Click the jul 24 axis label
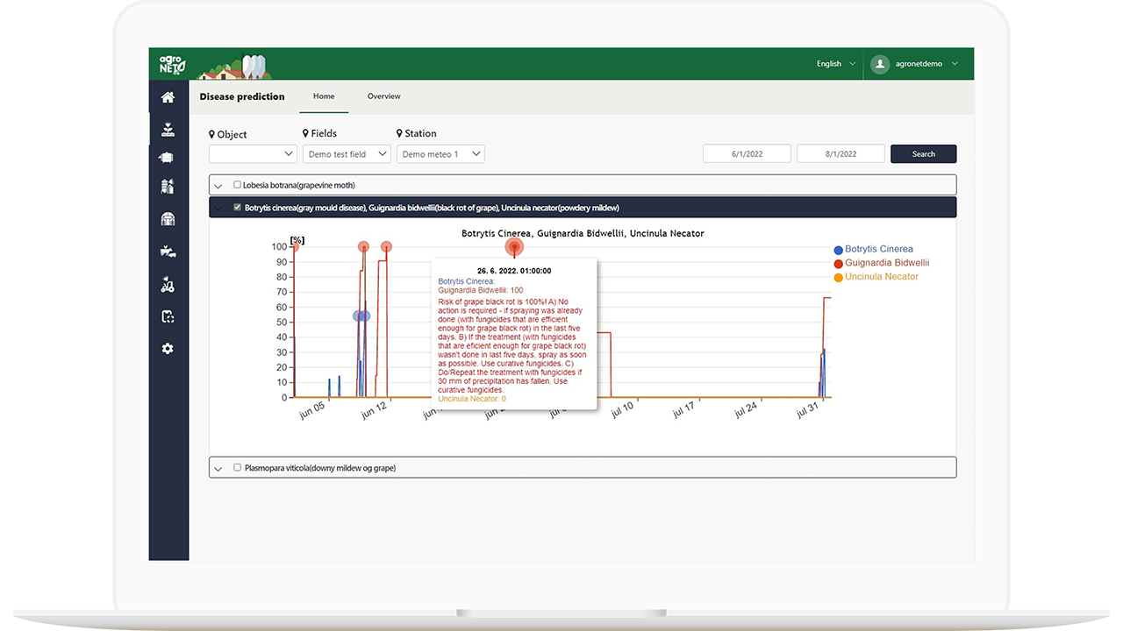This screenshot has height=631, width=1123. point(745,409)
